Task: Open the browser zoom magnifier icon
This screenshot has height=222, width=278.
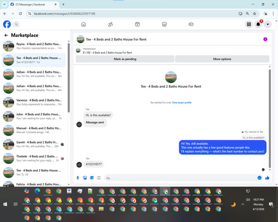Action: point(247,13)
